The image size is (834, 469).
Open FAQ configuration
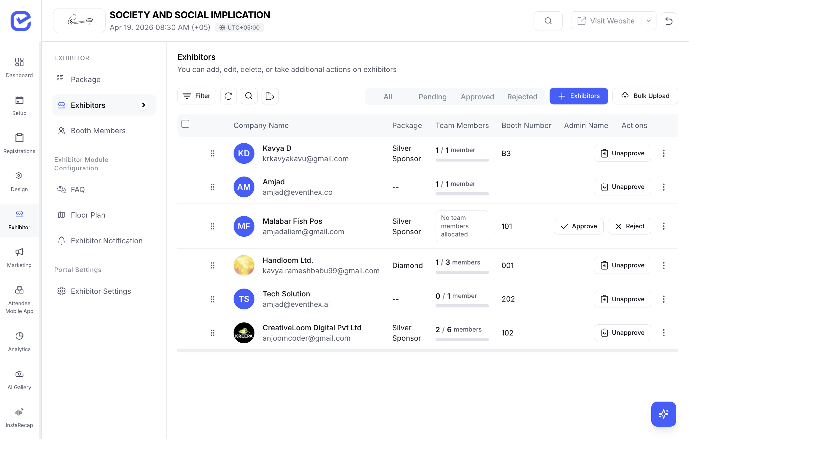104,190
